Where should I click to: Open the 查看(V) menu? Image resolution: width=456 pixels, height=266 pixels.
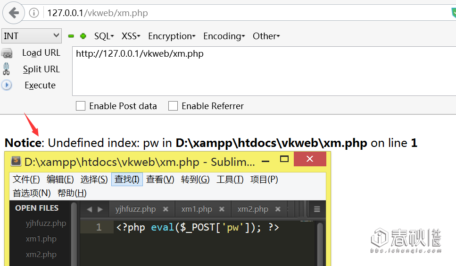pos(160,180)
